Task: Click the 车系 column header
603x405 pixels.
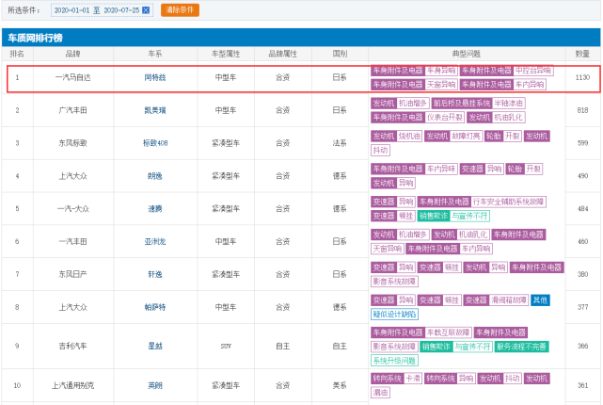Action: click(155, 54)
